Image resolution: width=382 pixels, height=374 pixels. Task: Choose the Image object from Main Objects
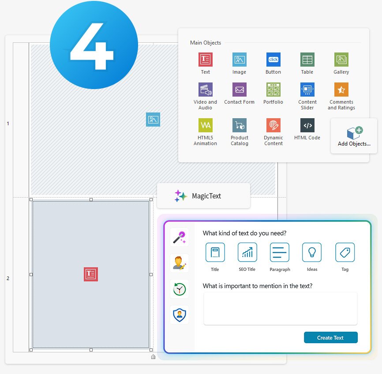pyautogui.click(x=239, y=60)
